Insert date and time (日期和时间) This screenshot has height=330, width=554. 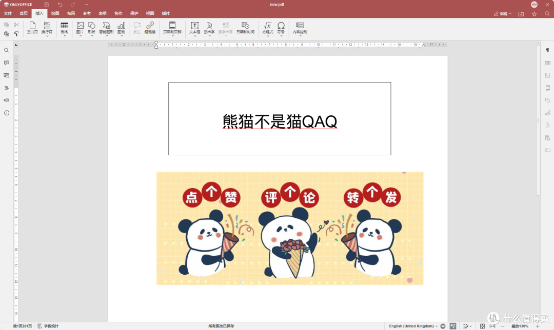pos(245,28)
